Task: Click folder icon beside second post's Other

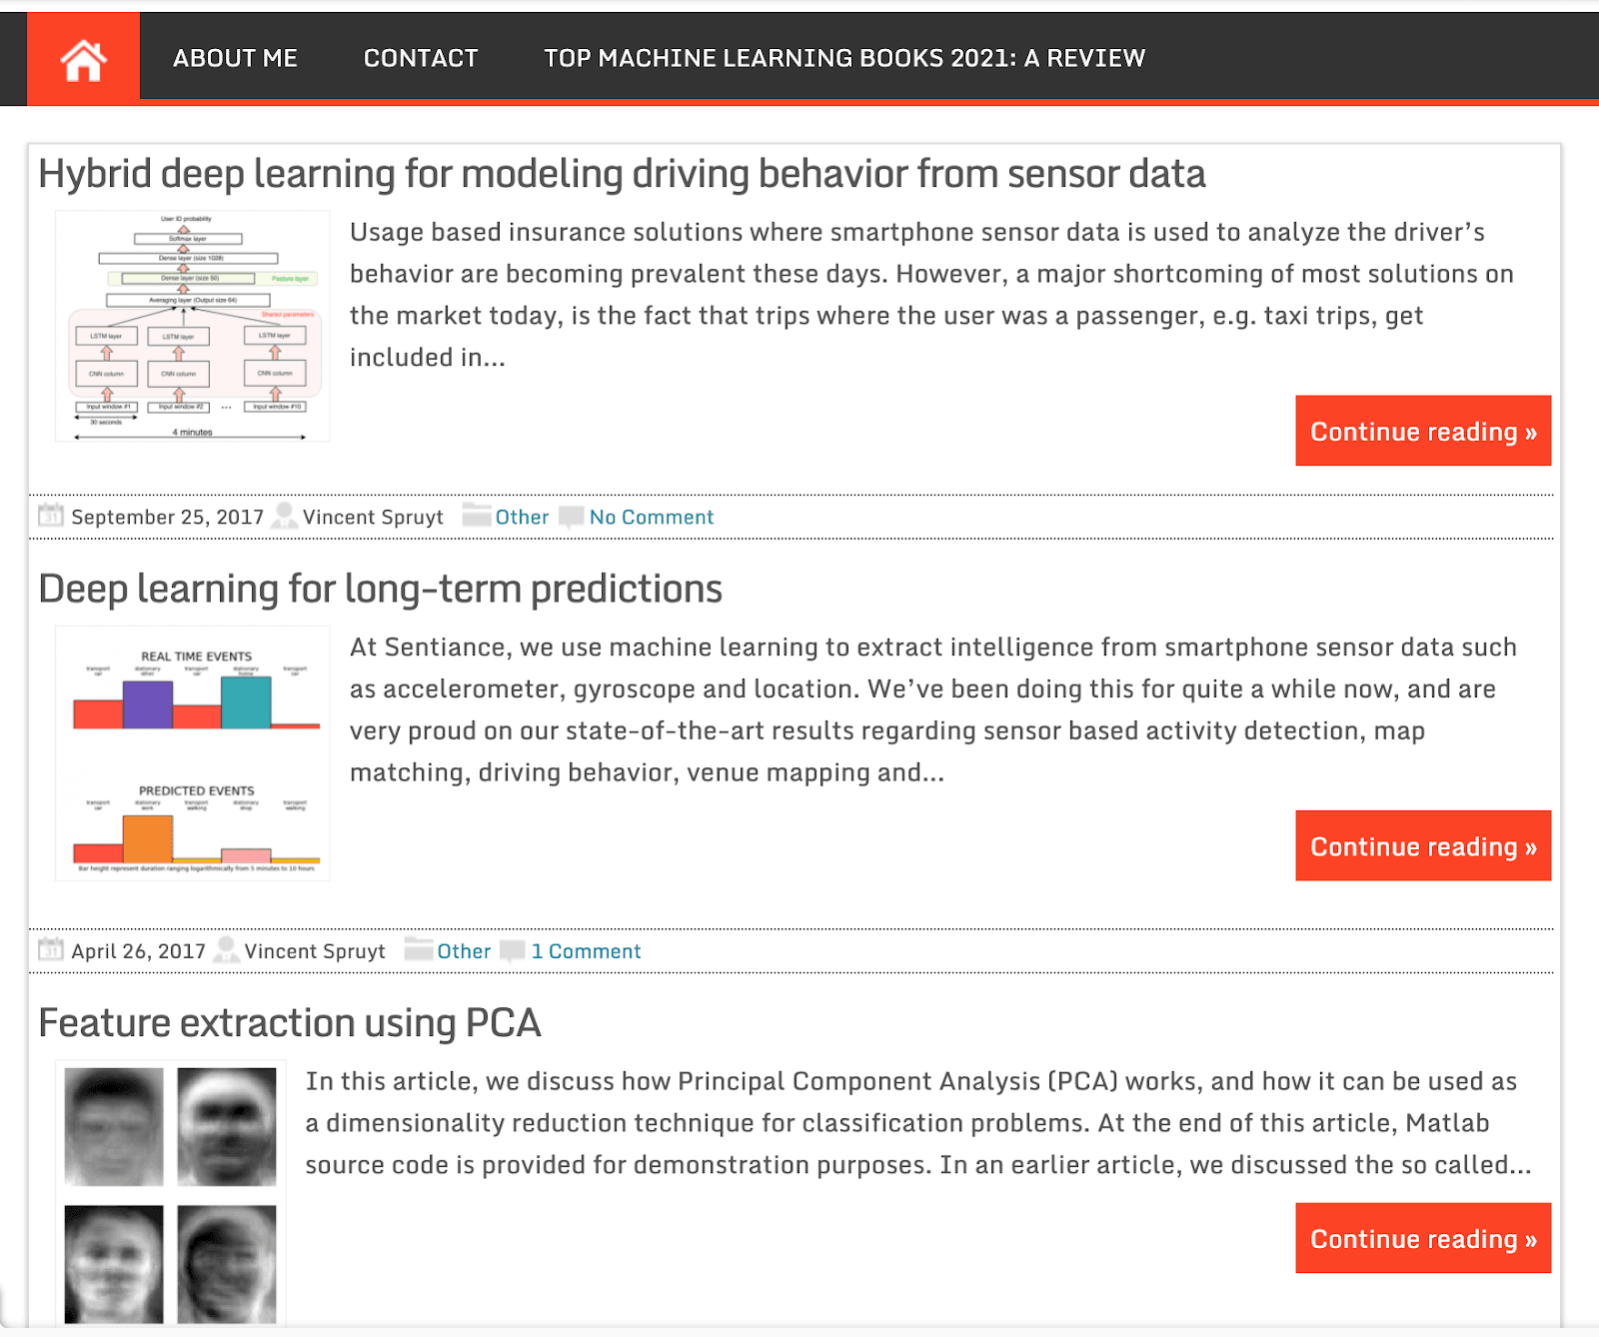Action: (419, 949)
